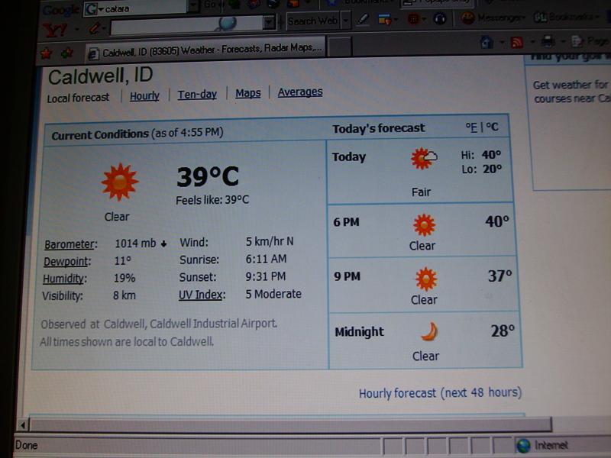Click the Add to Favorites icon
This screenshot has height=458, width=611.
pyautogui.click(x=67, y=53)
